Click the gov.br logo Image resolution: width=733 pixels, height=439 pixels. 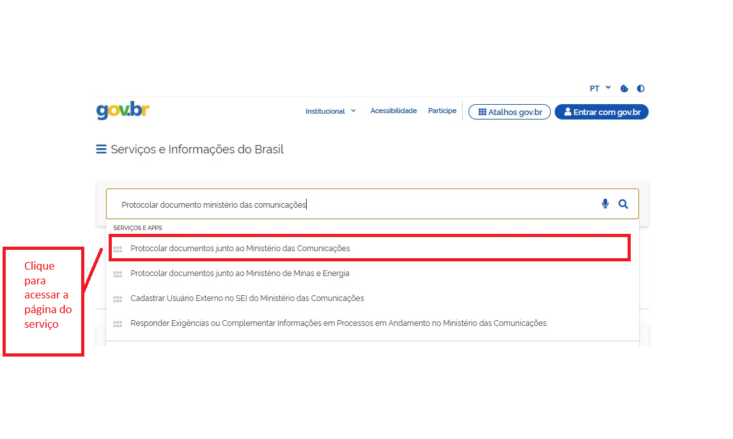(123, 111)
